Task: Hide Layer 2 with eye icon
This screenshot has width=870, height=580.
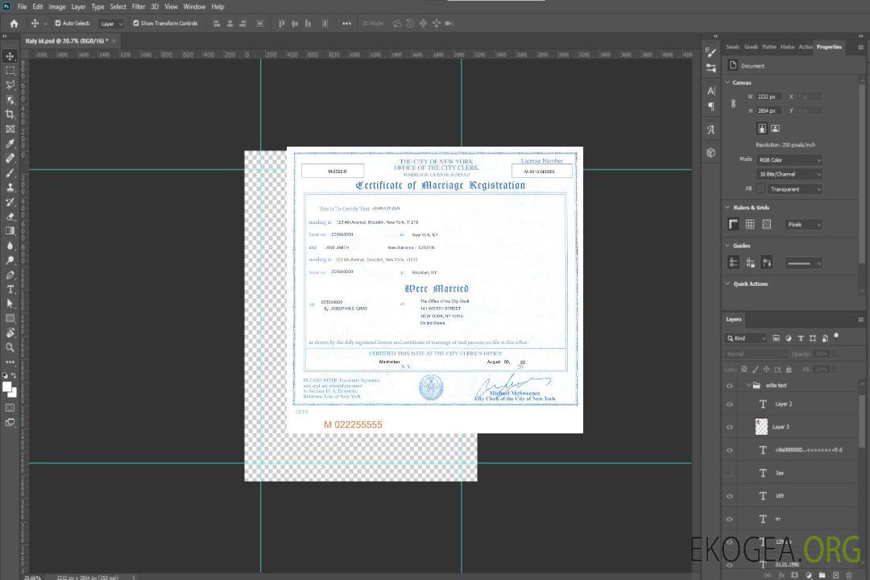Action: pos(730,404)
